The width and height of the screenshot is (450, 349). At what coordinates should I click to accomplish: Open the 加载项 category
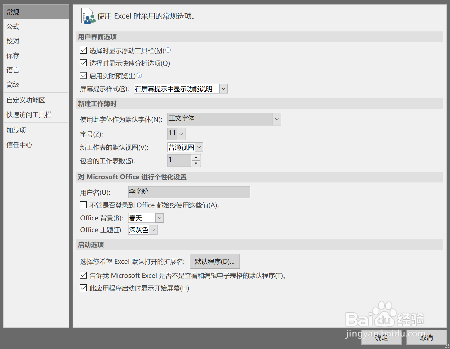coord(36,130)
